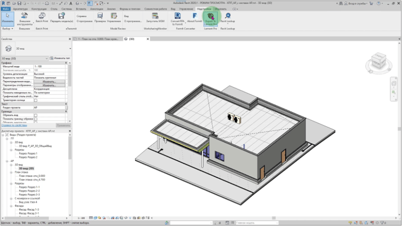The height and width of the screenshot is (226, 402).
Task: Open Model Review Manage (Управление)
Action: (x=114, y=18)
